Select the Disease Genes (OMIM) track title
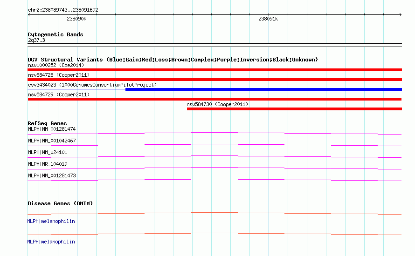The image size is (415, 256). [60, 203]
